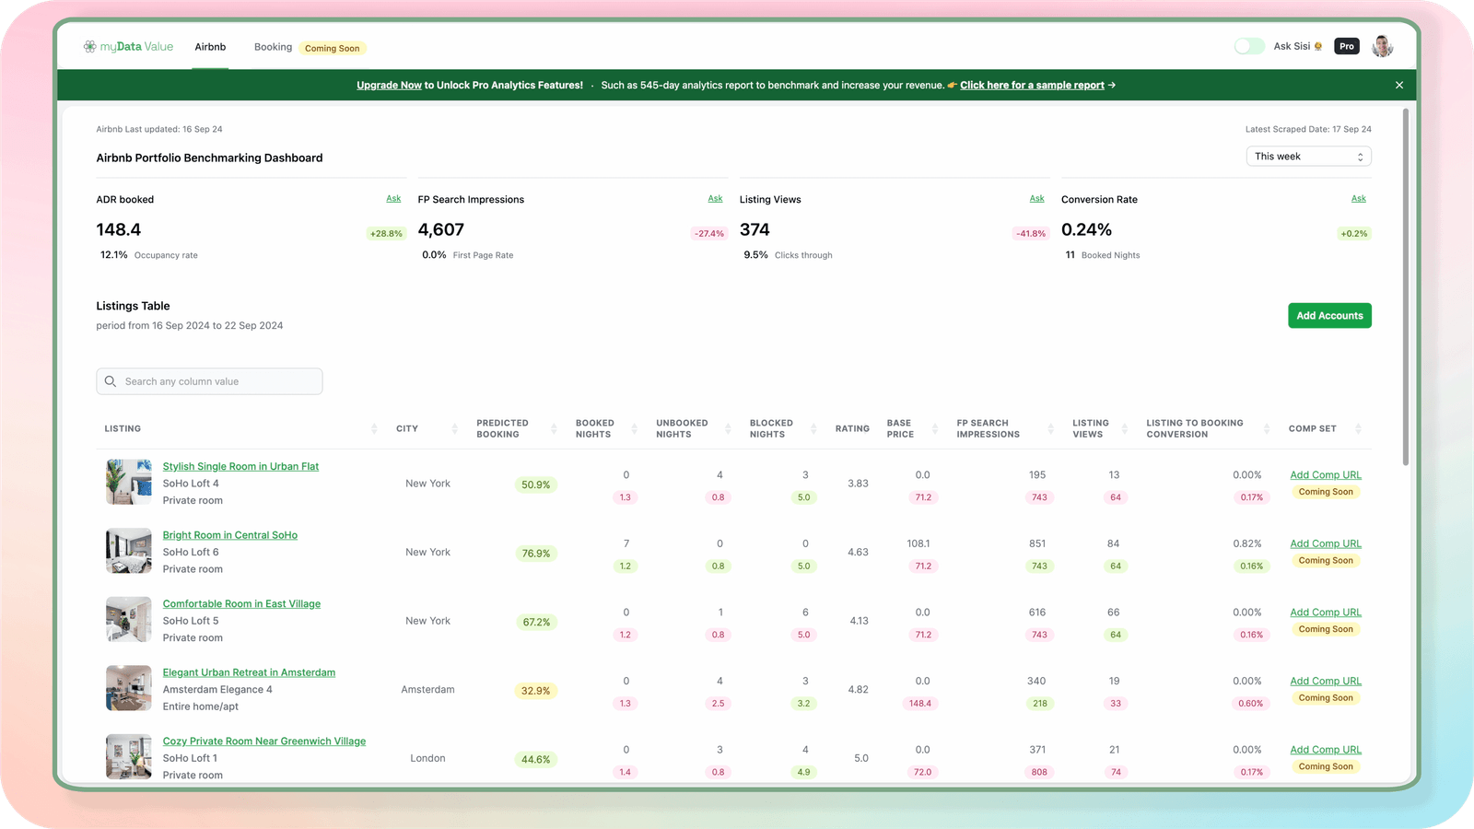Click the 4.82 rating for Amsterdam Elegance 4
The height and width of the screenshot is (829, 1474).
(x=858, y=690)
